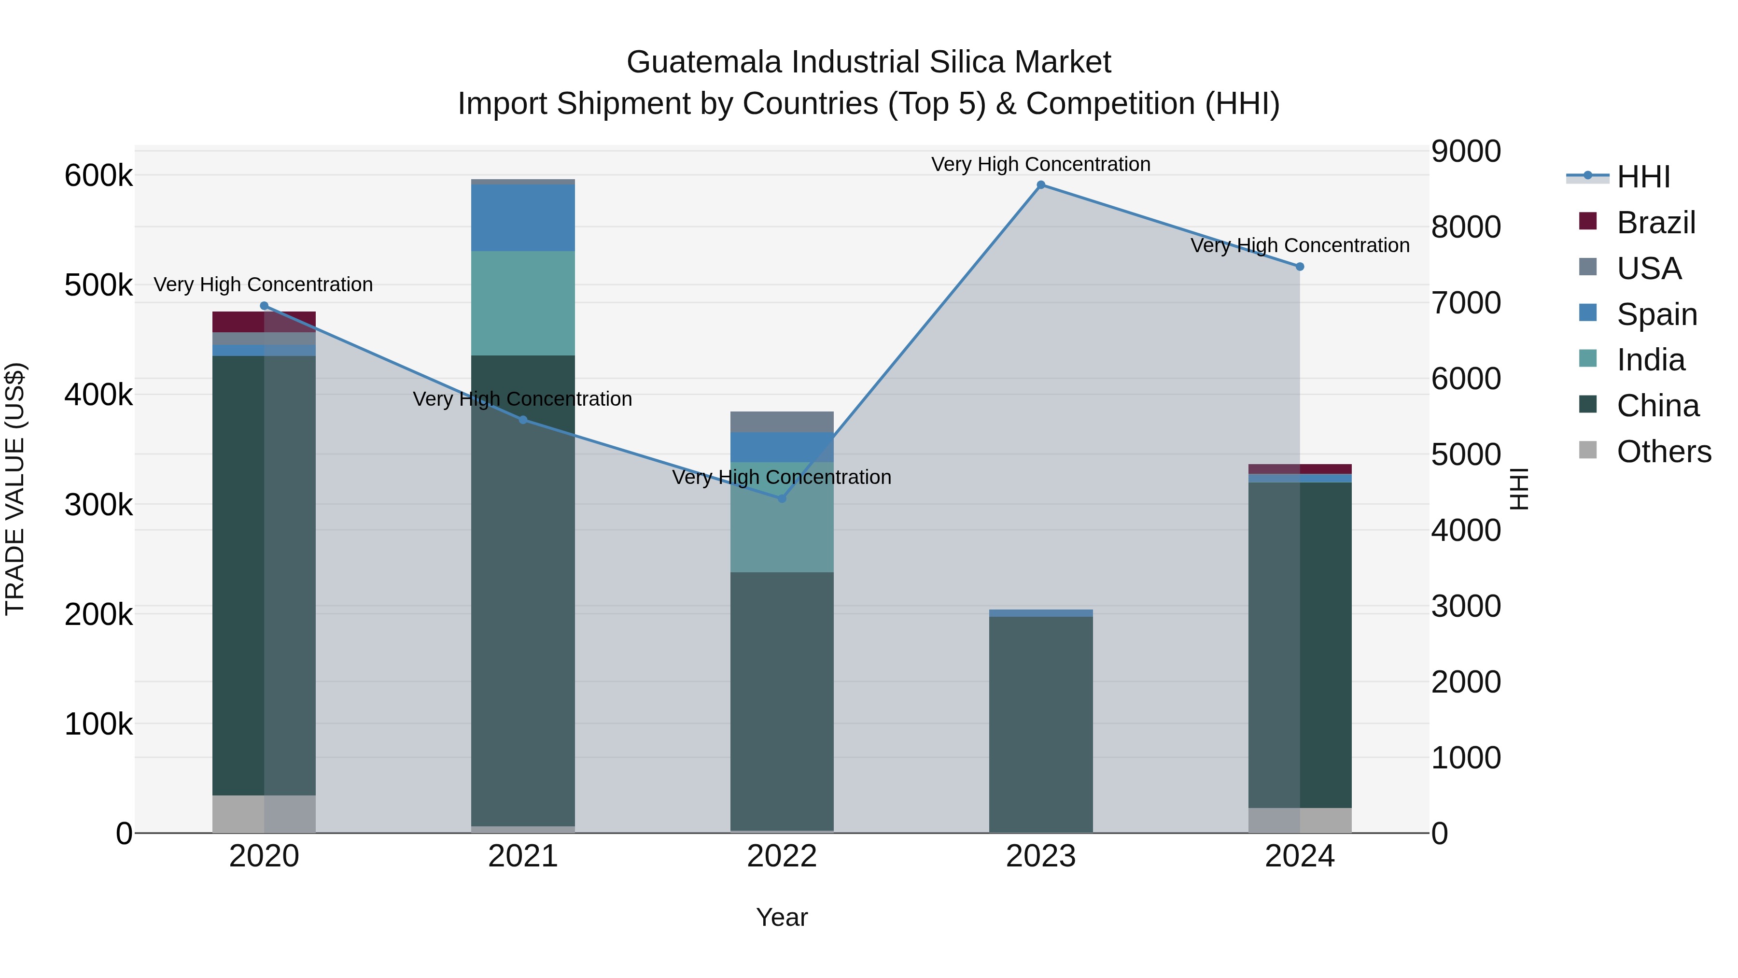This screenshot has width=1738, height=978.
Task: Click the HHI data point for 2021
Action: pyautogui.click(x=523, y=420)
